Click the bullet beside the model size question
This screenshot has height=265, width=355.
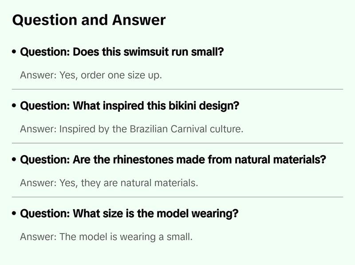tap(15, 214)
